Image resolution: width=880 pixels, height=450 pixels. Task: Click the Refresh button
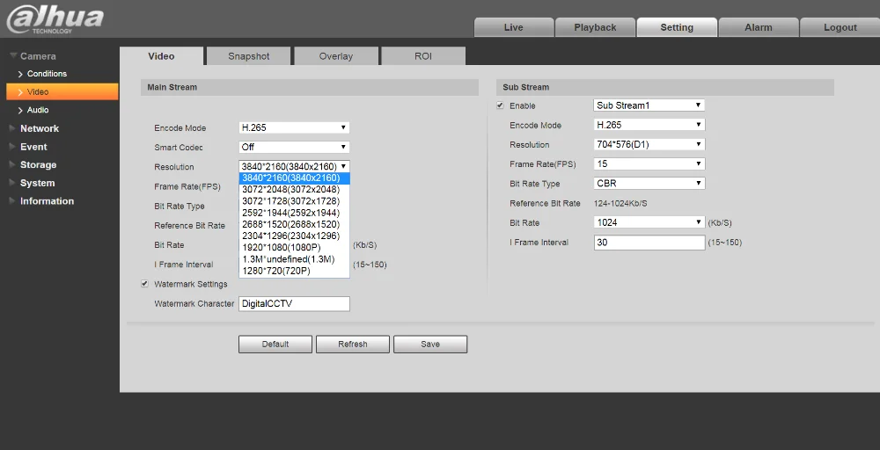pos(353,344)
